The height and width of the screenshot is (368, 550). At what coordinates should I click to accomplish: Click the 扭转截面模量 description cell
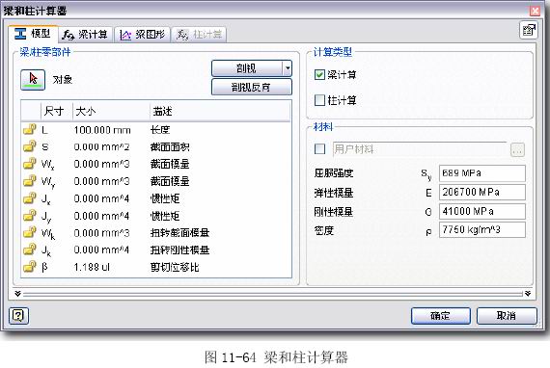(179, 233)
